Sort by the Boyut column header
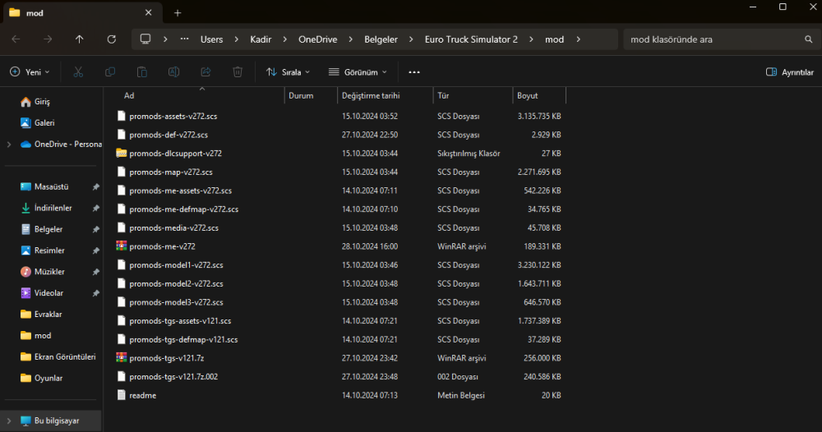This screenshot has height=432, width=822. coord(528,96)
